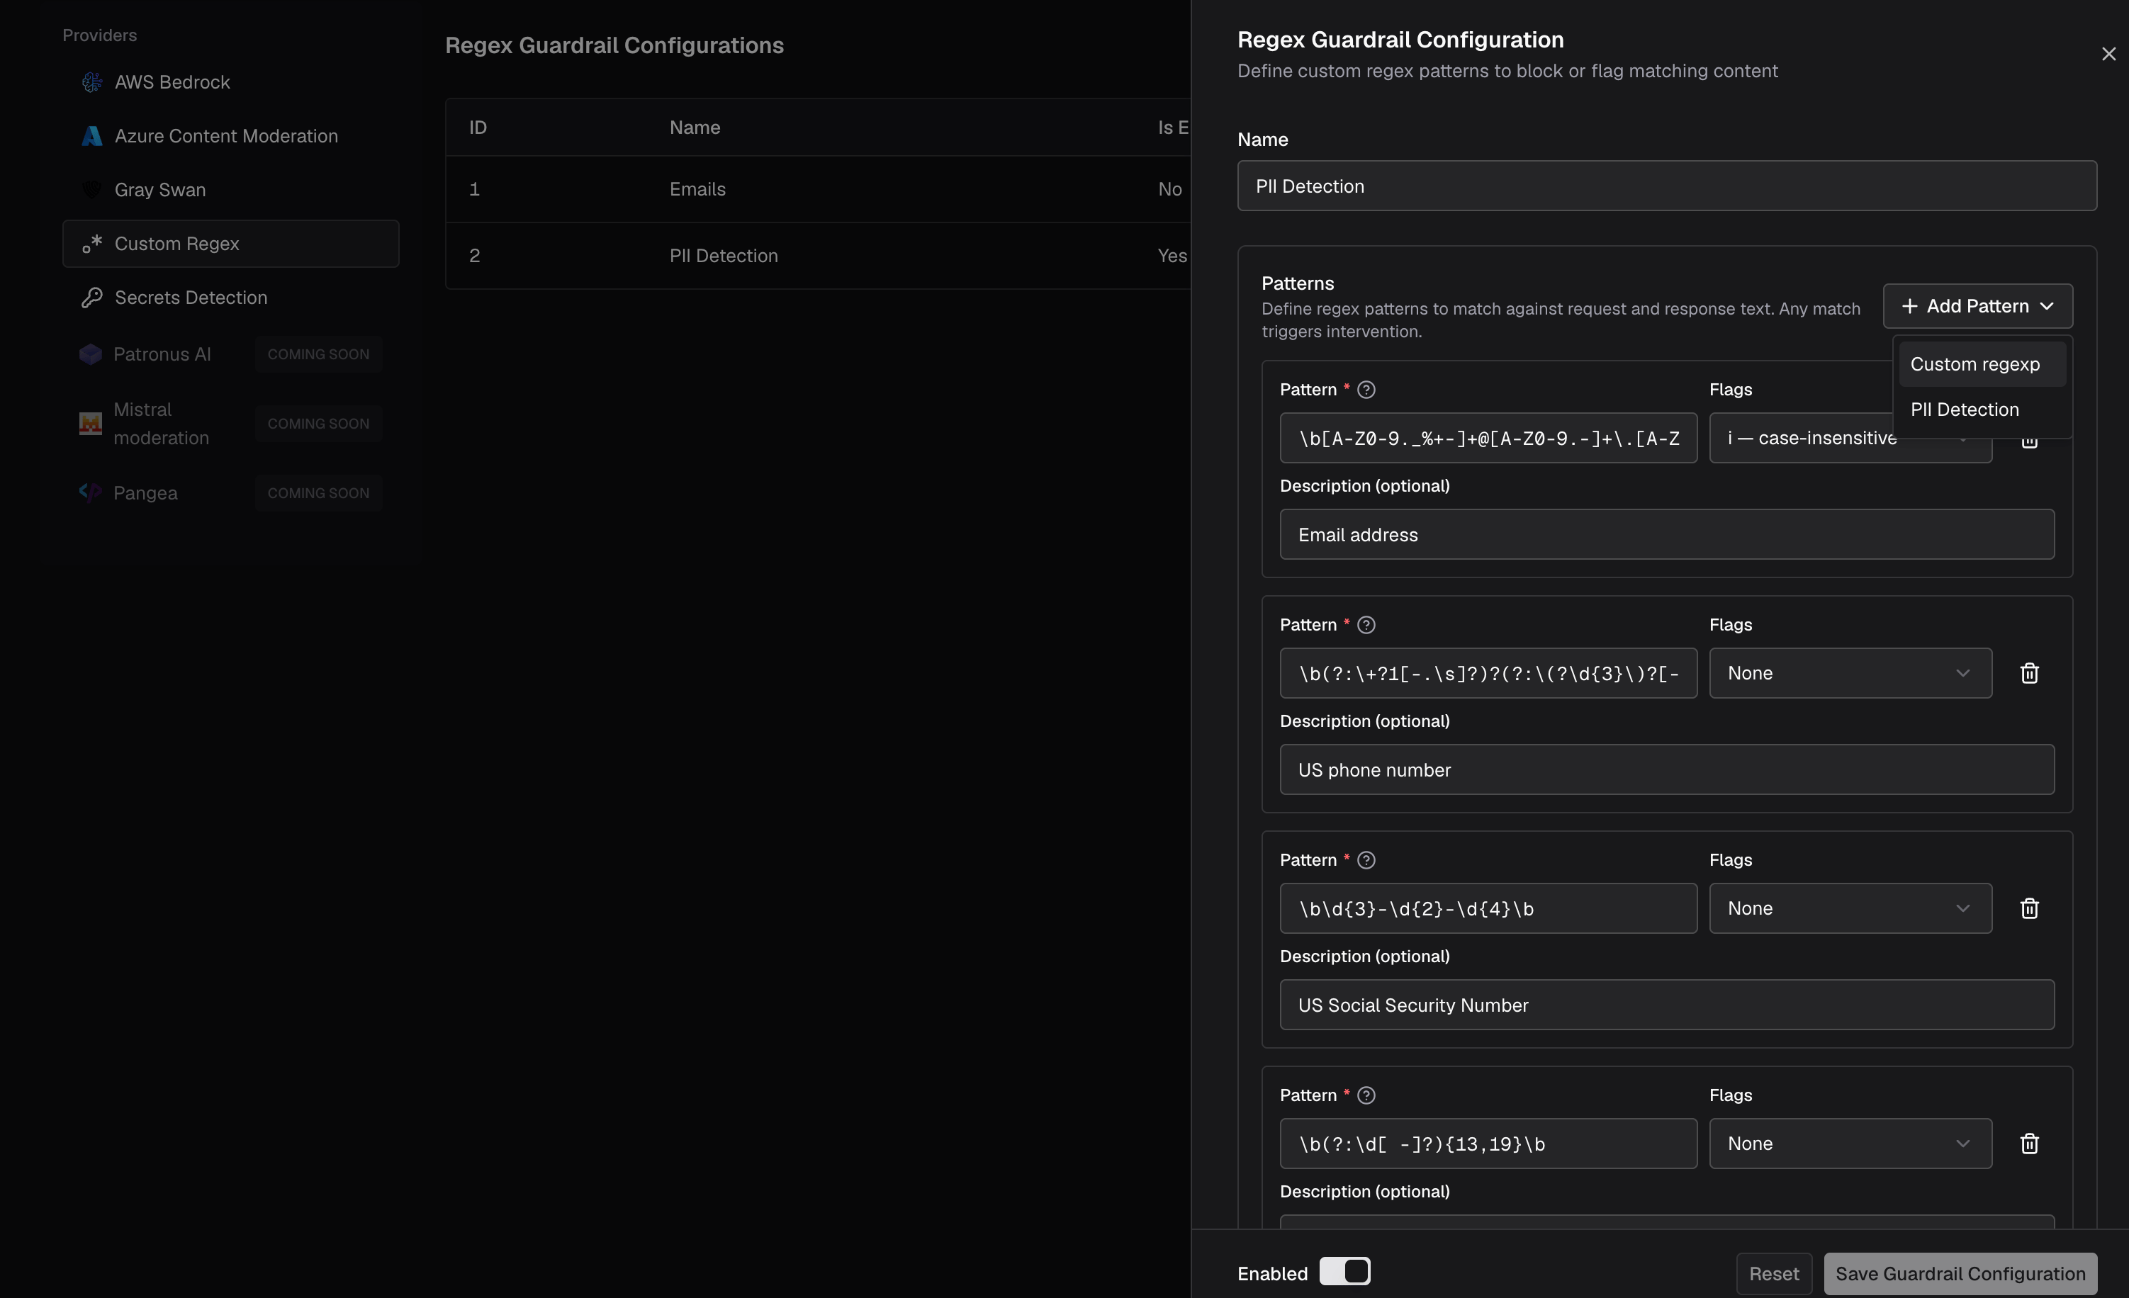Image resolution: width=2129 pixels, height=1298 pixels.
Task: Select Custom Regex in the providers list
Action: click(231, 244)
